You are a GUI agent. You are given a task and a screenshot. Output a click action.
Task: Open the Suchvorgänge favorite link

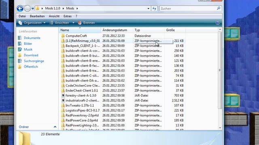[34, 61]
